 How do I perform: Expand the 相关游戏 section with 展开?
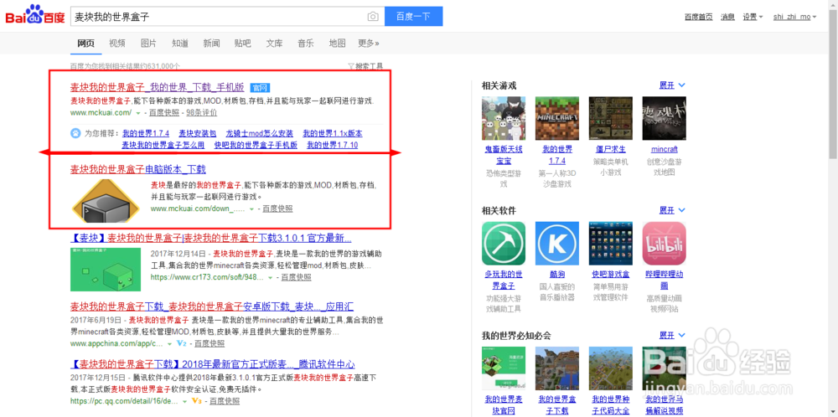(x=672, y=85)
